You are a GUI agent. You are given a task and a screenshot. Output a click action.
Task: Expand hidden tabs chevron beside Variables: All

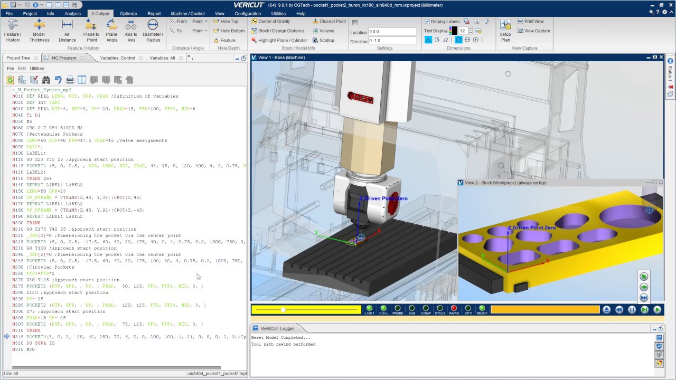point(190,57)
